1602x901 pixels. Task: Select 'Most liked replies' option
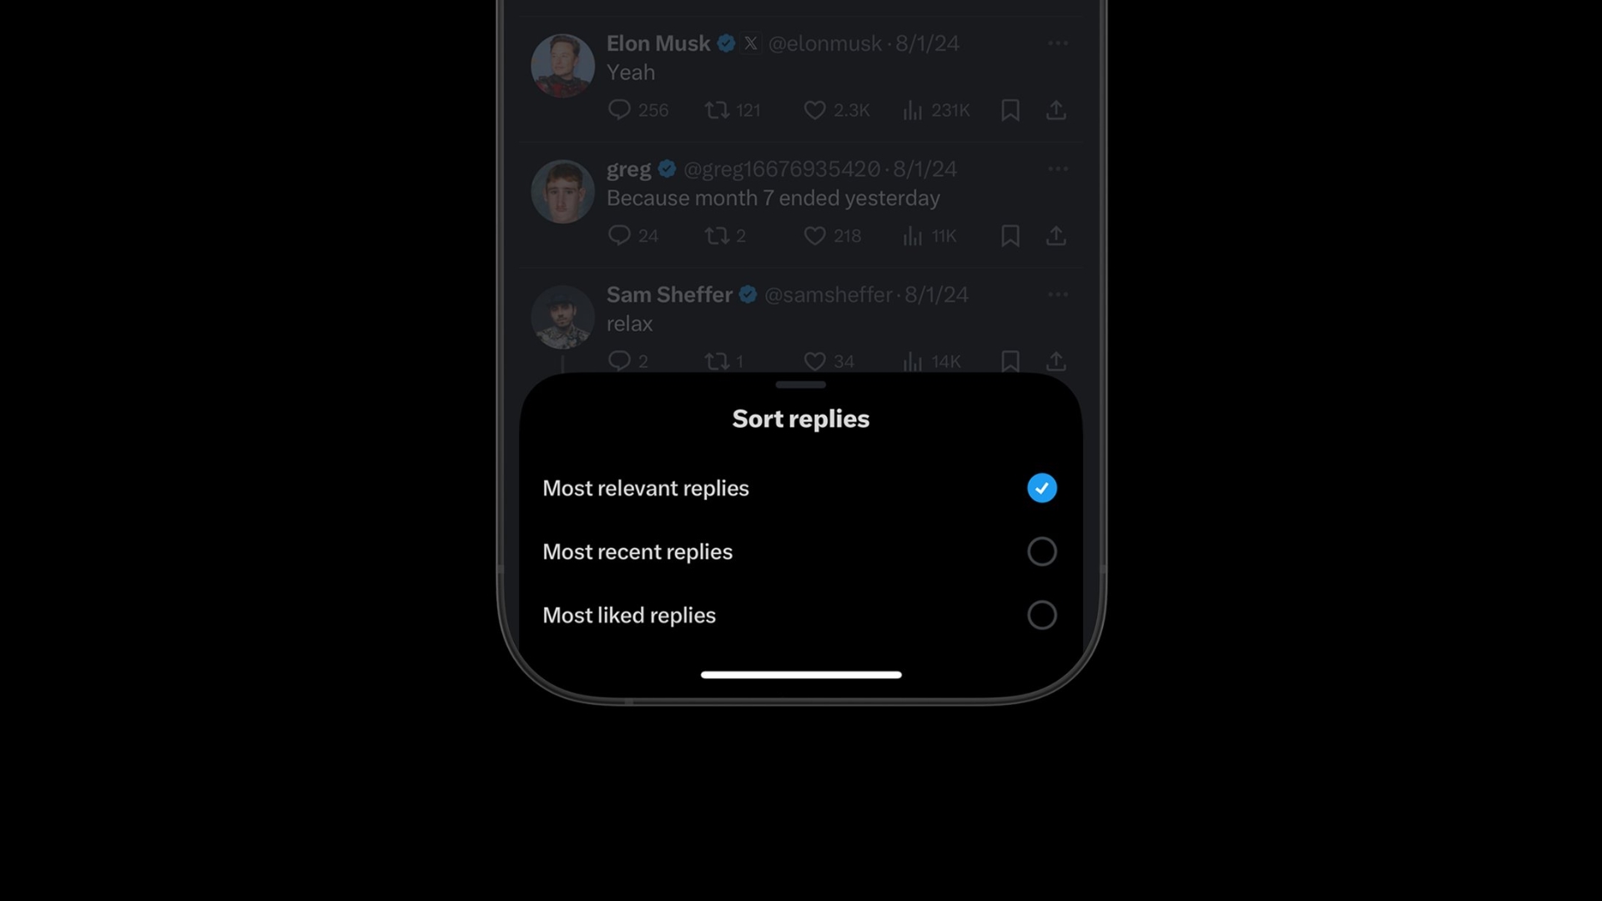tap(1042, 615)
